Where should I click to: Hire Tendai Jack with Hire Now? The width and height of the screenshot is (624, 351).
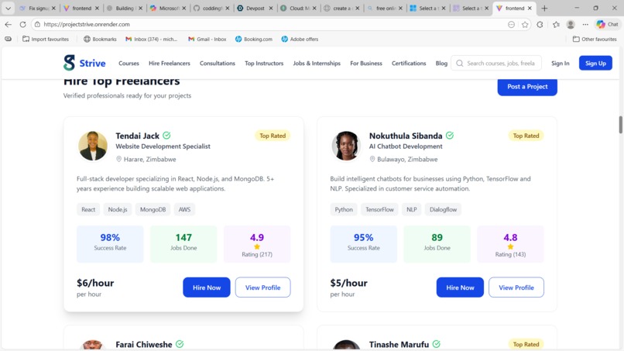(207, 287)
